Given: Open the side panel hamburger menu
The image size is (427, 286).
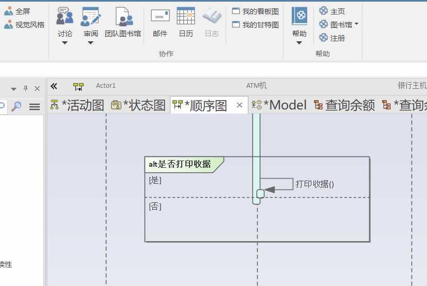Looking at the screenshot, I should pyautogui.click(x=34, y=107).
